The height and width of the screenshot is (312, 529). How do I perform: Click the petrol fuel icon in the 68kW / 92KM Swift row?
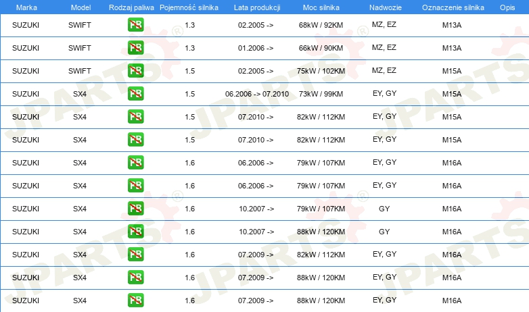[x=135, y=25]
